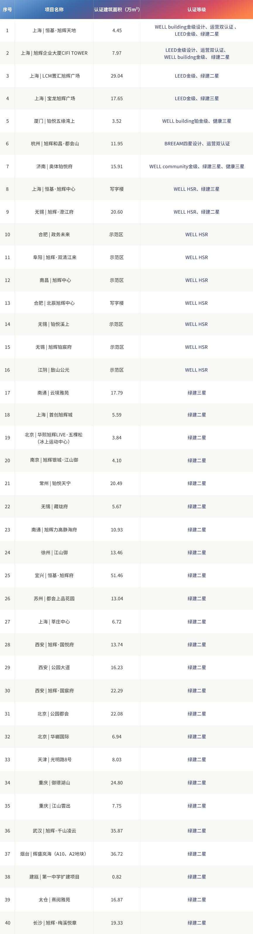Screen dimensions: 253x934
Task: Click "南通 | 云境雅苑" project name
Action: 53,393
